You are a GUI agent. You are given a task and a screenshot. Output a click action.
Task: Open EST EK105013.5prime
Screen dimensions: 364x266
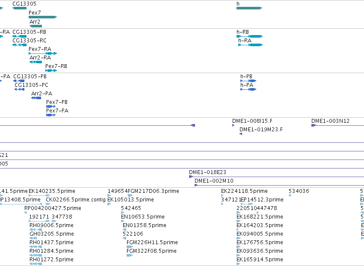[x=109, y=204]
